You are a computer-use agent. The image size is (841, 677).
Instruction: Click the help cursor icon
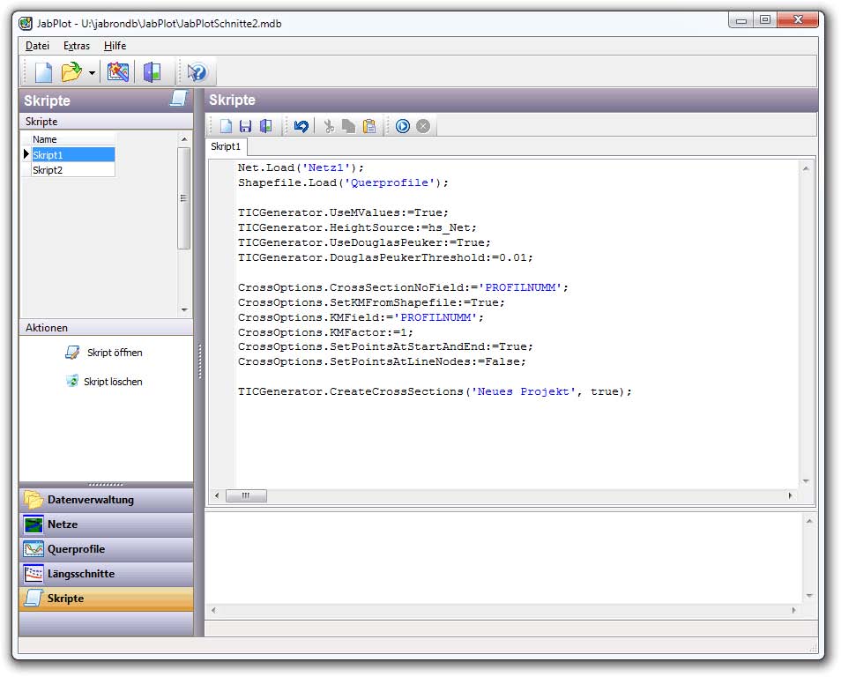click(x=196, y=72)
